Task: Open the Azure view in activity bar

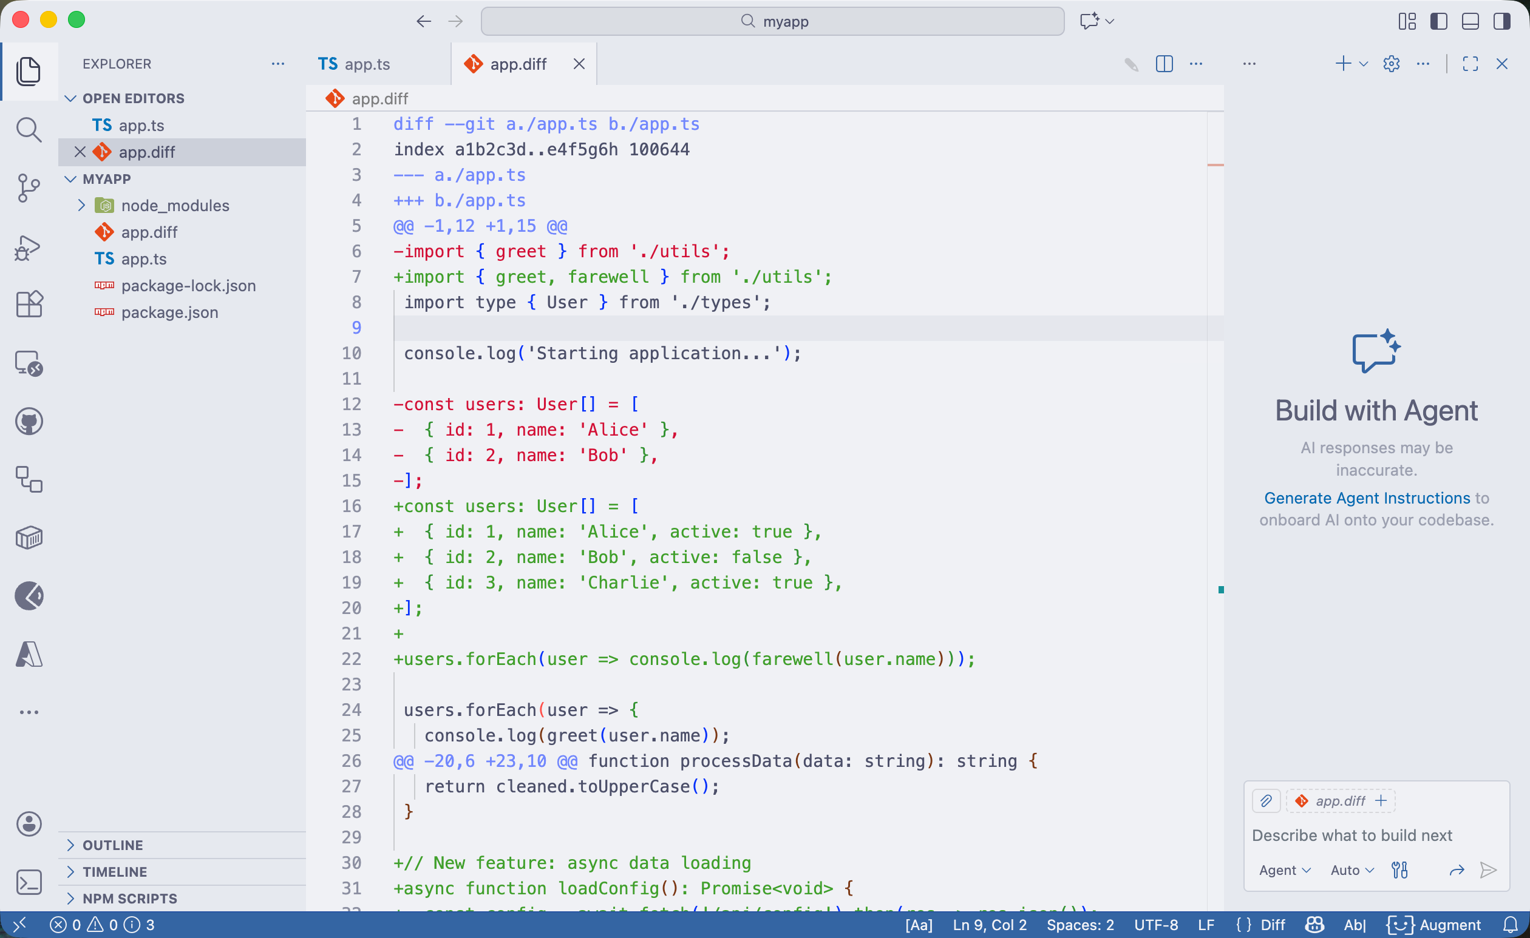Action: point(29,654)
